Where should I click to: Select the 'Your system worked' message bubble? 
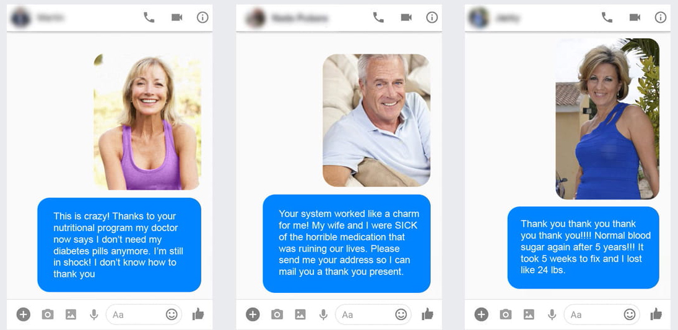point(346,243)
